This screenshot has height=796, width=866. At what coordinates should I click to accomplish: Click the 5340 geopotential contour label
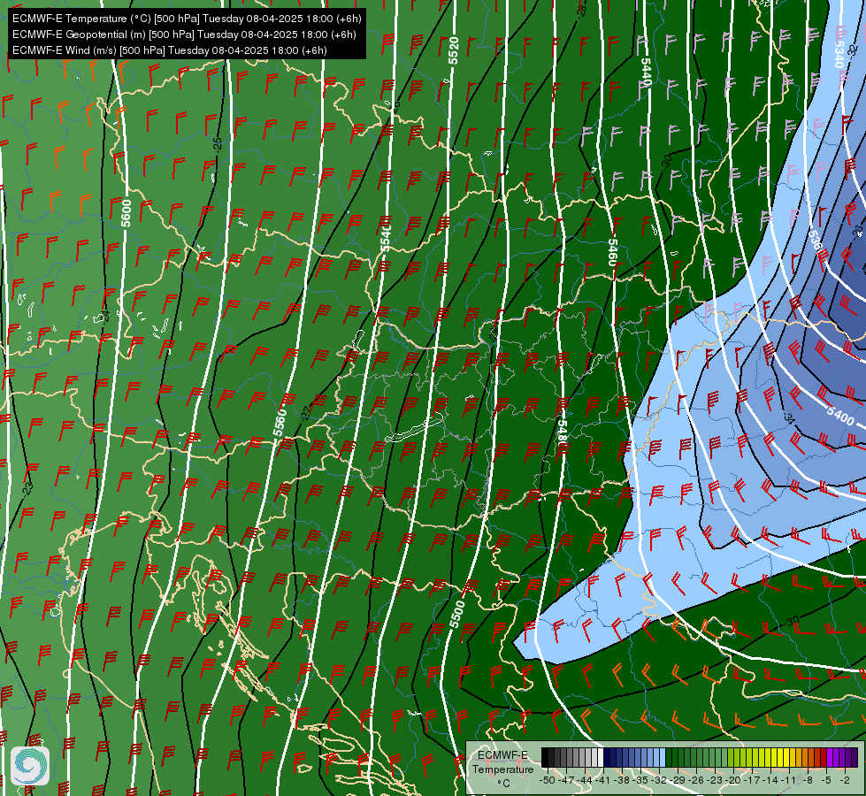pyautogui.click(x=839, y=54)
